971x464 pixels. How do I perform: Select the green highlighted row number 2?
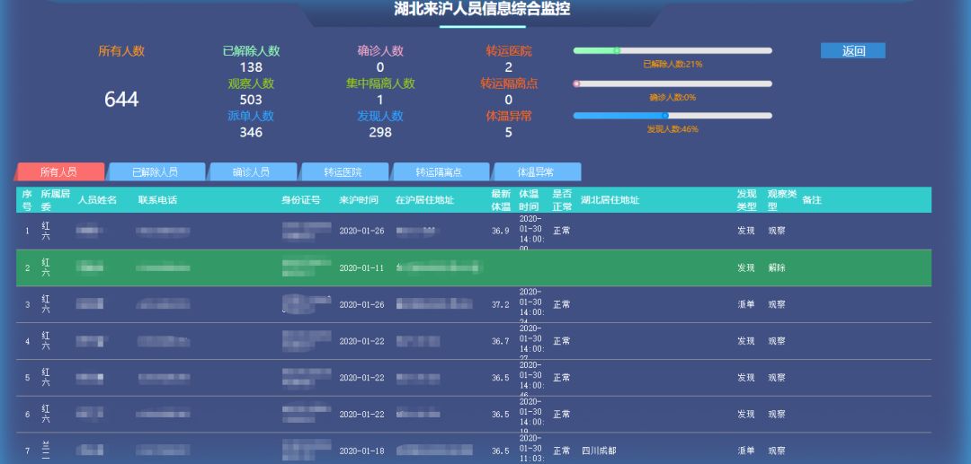[27, 268]
